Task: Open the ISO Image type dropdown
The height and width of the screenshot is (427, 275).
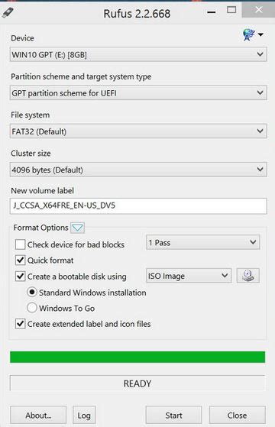Action: click(x=189, y=276)
